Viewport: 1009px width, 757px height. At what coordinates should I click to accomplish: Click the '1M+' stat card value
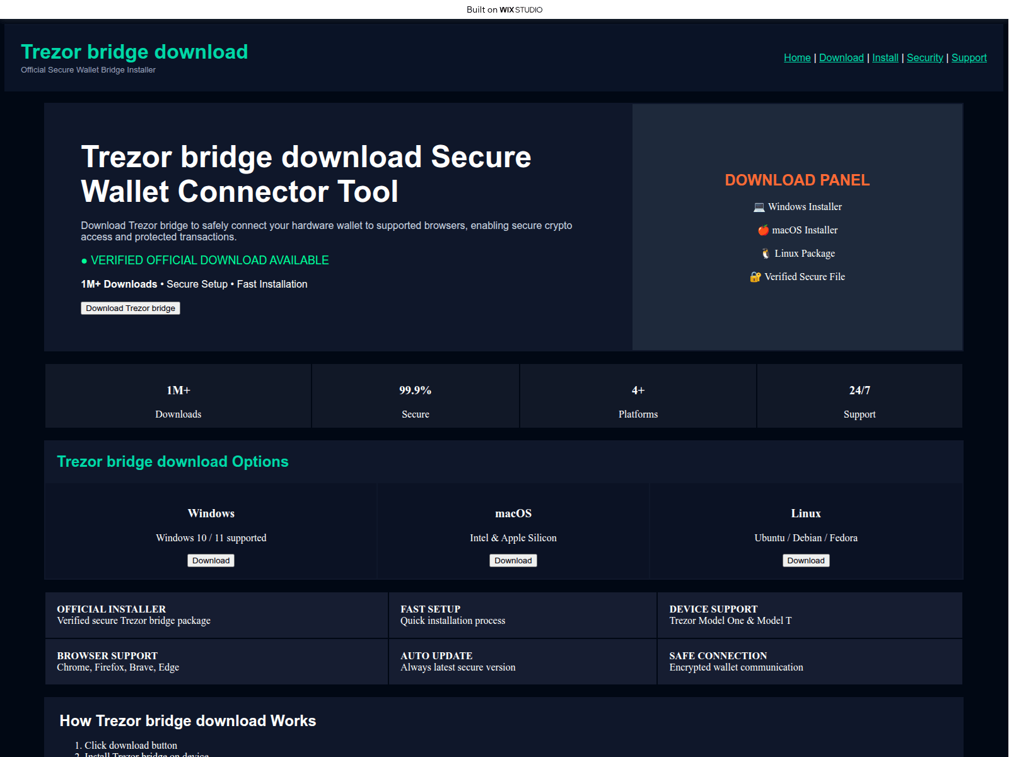tap(178, 390)
